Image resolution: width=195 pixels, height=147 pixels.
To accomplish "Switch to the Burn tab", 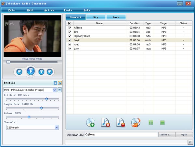I will coord(116,17).
